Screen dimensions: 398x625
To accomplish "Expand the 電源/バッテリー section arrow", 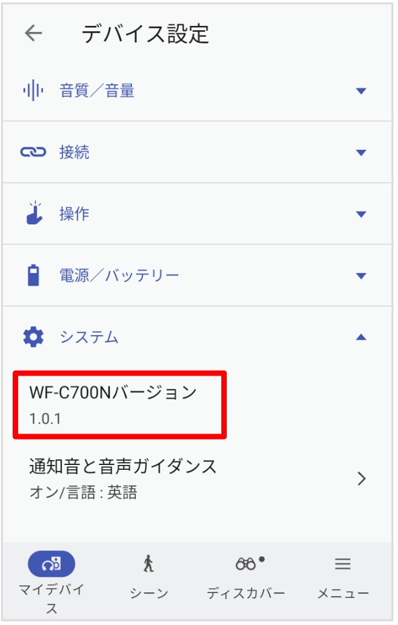I will 361,276.
